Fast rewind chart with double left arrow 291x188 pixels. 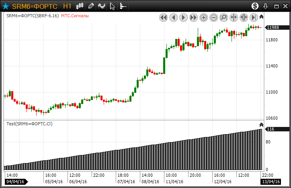click(163, 17)
